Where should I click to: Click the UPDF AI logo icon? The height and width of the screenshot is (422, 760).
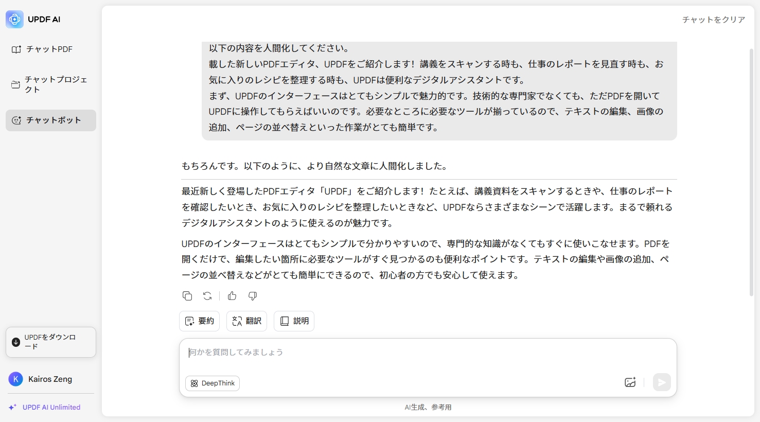click(14, 20)
